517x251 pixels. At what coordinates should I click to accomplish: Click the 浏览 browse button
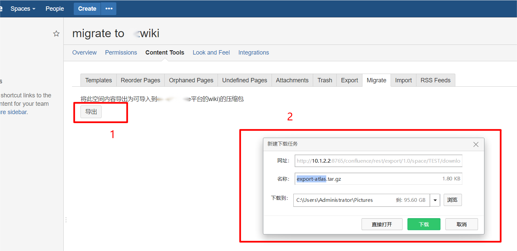tap(452, 200)
